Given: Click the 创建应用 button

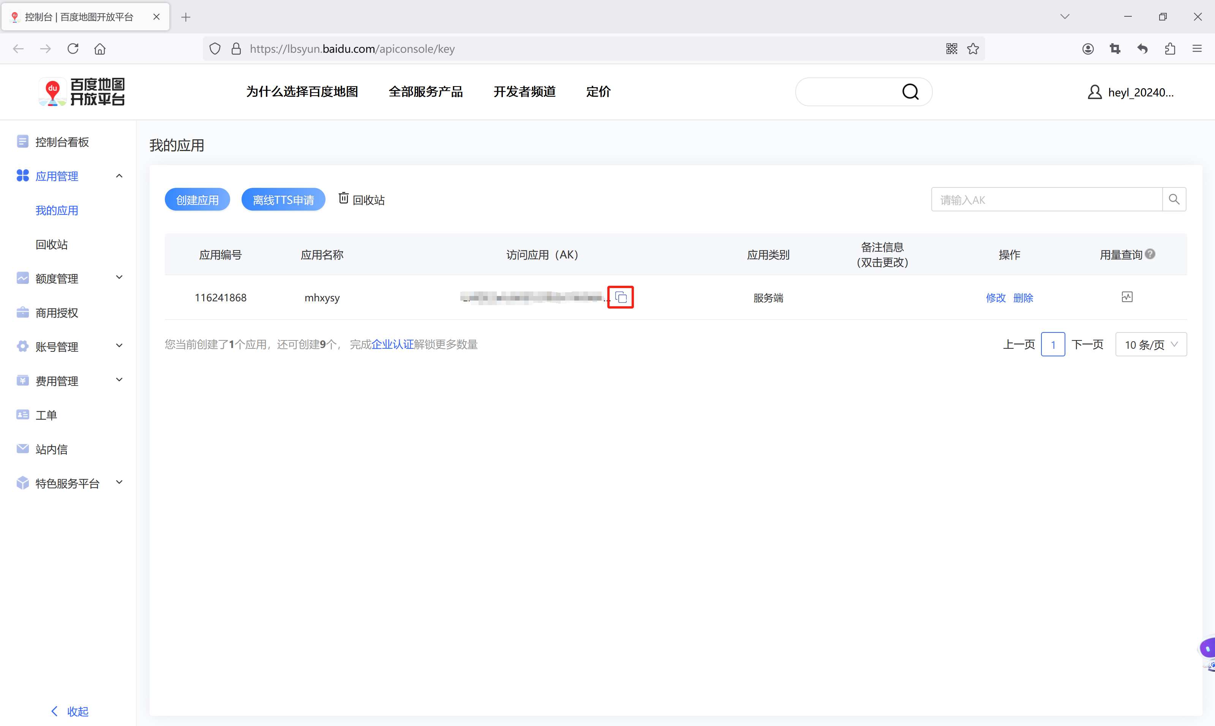Looking at the screenshot, I should [197, 200].
